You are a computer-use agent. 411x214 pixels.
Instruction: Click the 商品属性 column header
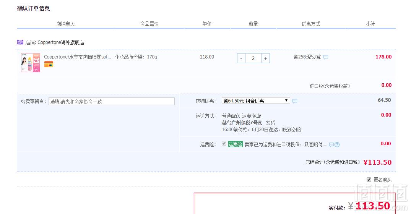click(x=149, y=24)
